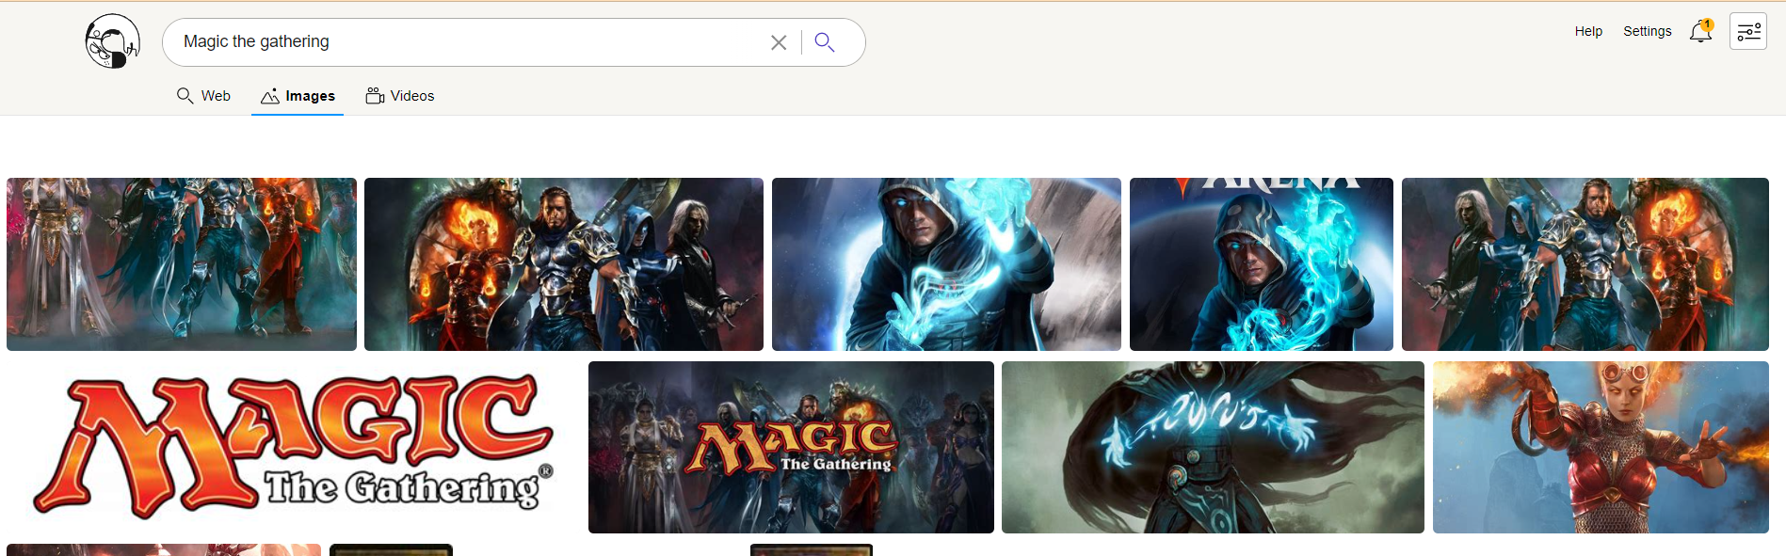Clear the search query with X icon
This screenshot has width=1786, height=556.
[779, 42]
